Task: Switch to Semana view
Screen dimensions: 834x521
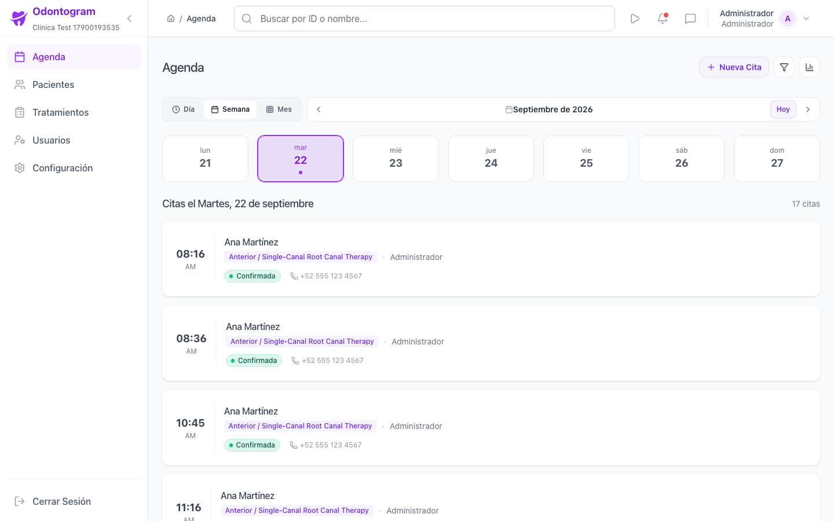Action: click(x=230, y=109)
